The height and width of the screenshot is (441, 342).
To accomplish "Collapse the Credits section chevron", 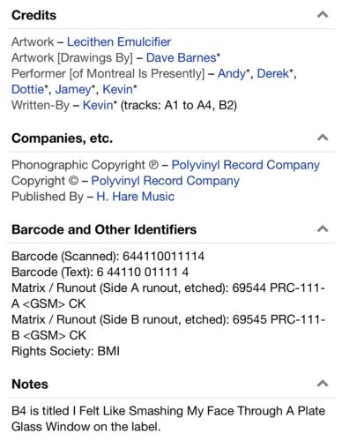I will tap(323, 14).
